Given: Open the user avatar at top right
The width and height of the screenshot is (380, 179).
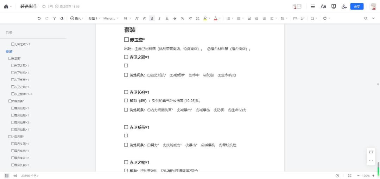Looking at the screenshot, I should pyautogui.click(x=373, y=7).
